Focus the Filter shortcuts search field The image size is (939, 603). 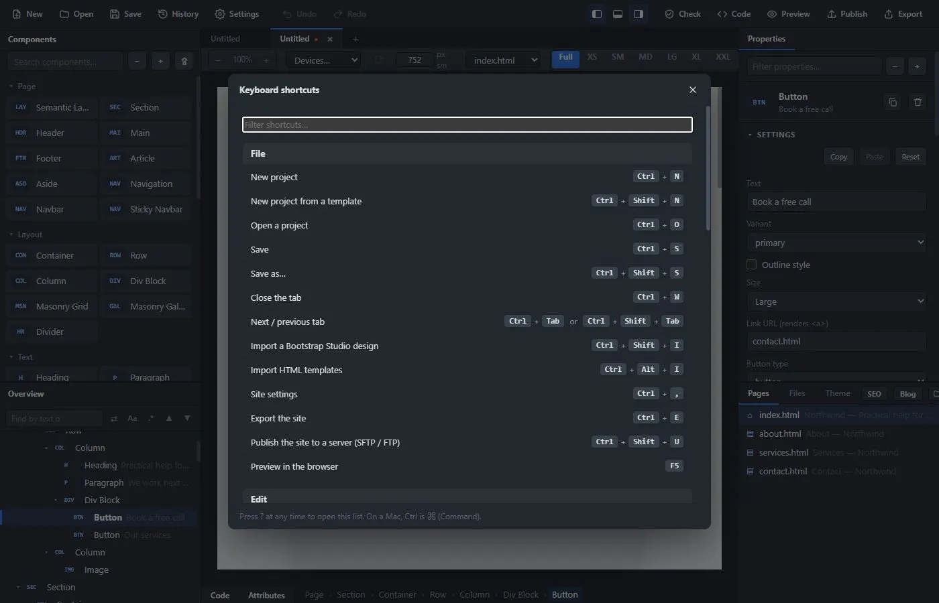coord(467,125)
